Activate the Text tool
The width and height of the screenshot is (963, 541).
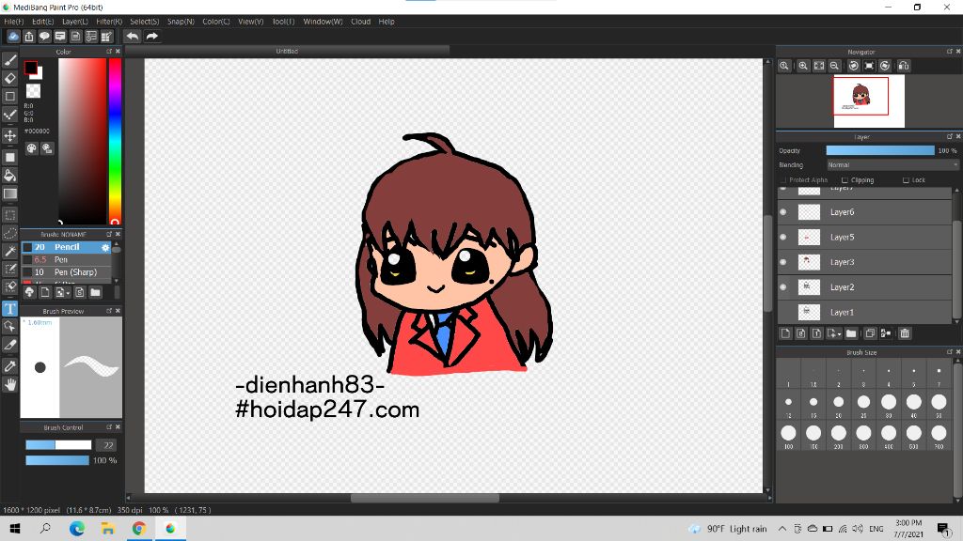click(x=9, y=308)
